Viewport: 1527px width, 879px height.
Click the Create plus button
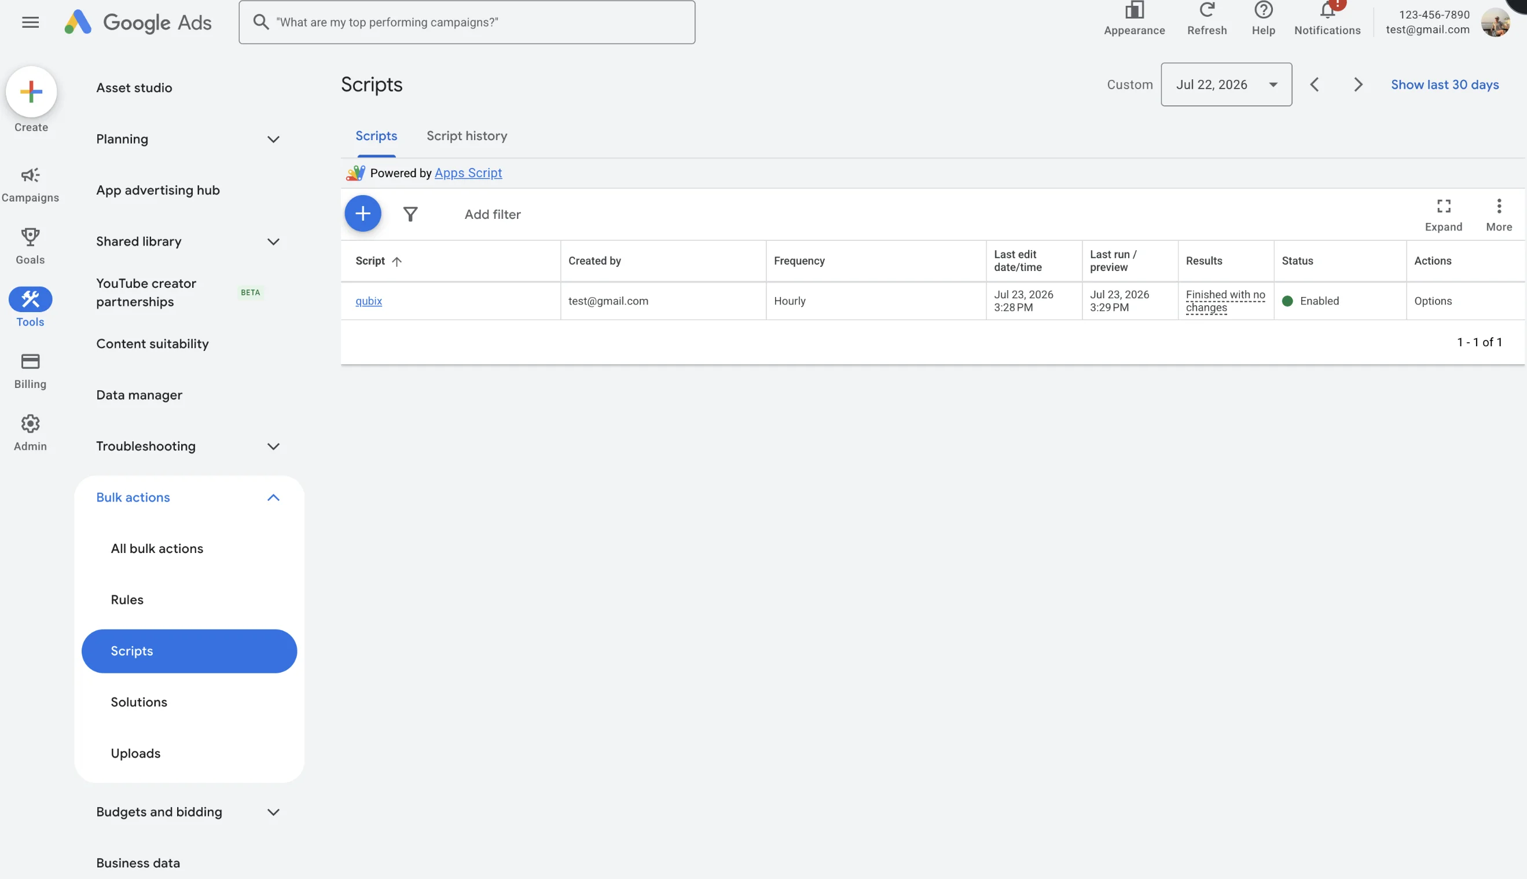(x=31, y=91)
